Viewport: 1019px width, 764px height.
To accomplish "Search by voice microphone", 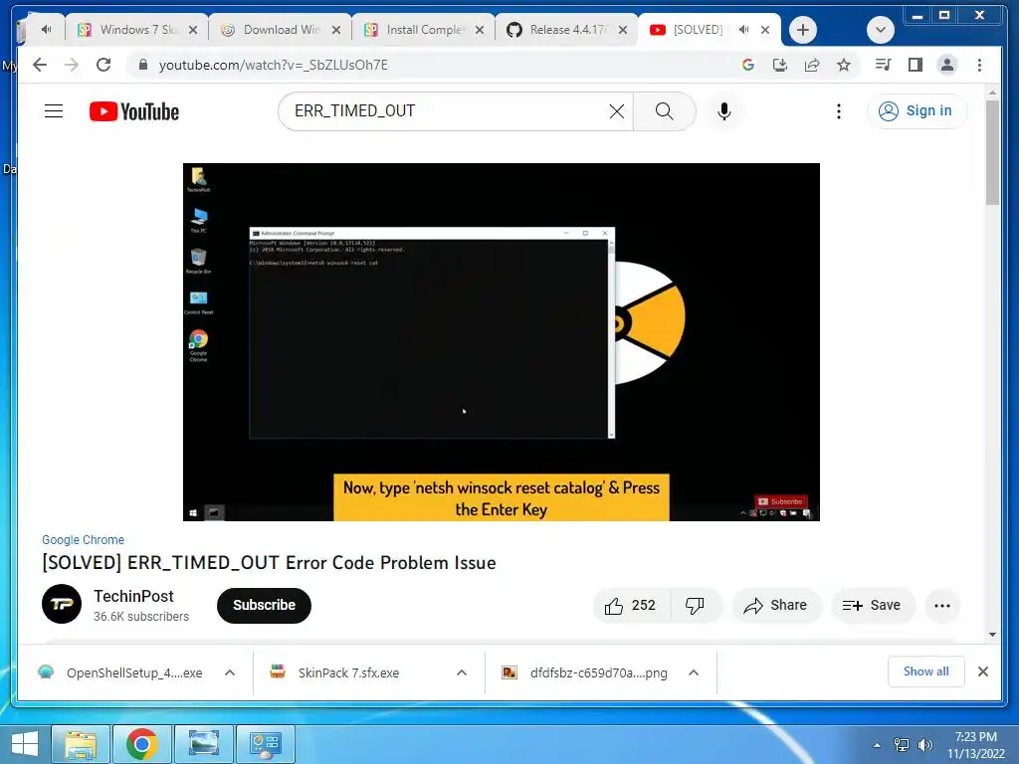I will tap(724, 111).
